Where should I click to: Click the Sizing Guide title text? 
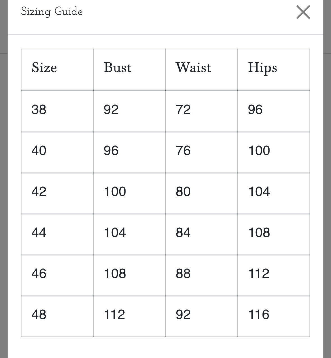52,12
